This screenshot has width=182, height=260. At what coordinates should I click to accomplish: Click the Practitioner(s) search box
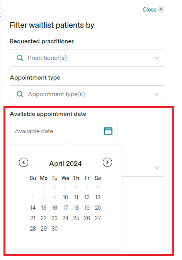click(x=87, y=58)
